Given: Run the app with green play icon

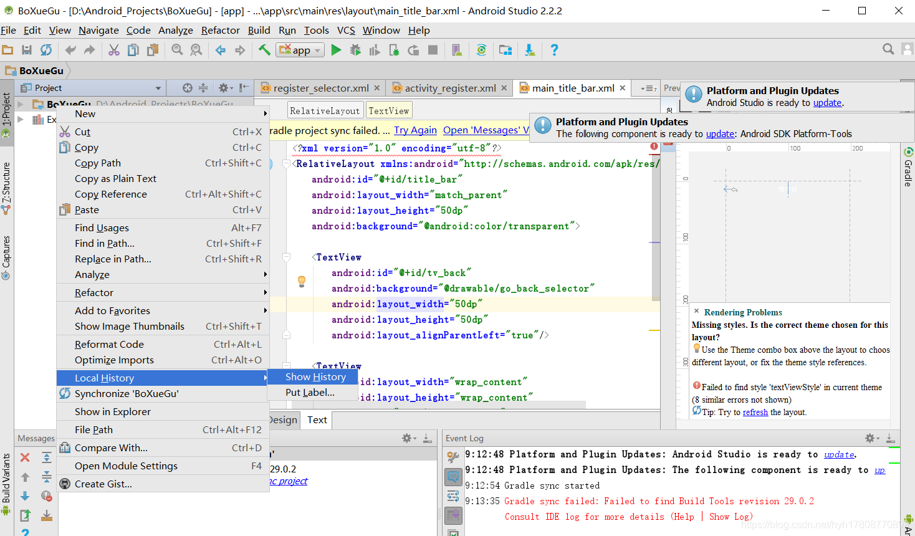Looking at the screenshot, I should click(x=336, y=50).
